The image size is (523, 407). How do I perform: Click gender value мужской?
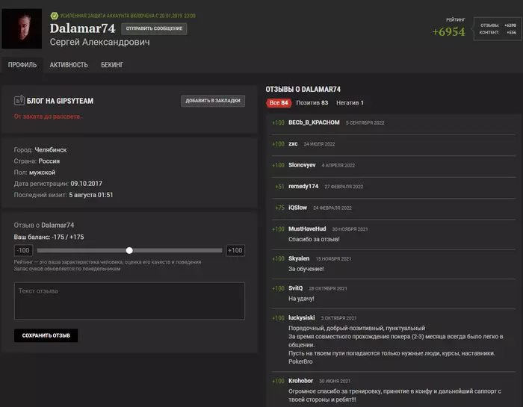click(43, 173)
